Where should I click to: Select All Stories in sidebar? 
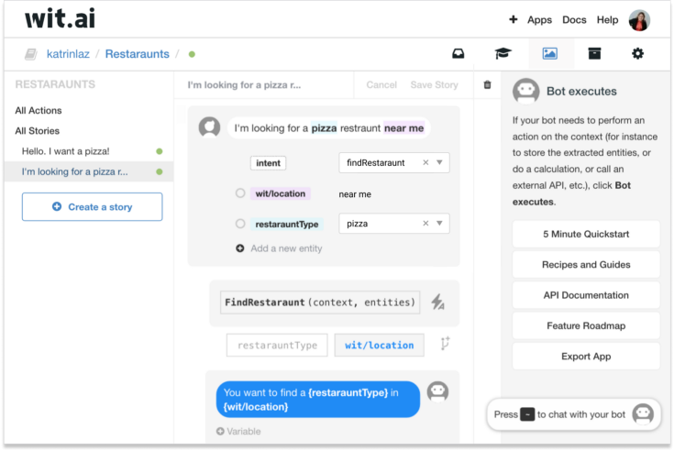coord(37,130)
